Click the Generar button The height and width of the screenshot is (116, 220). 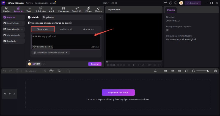[95, 64]
